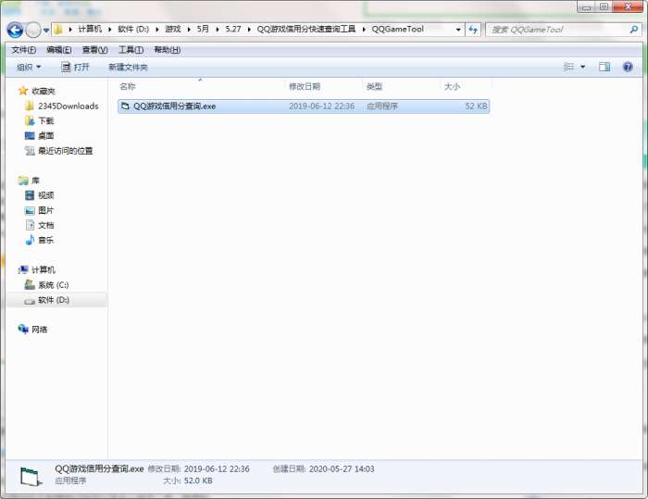The height and width of the screenshot is (499, 648).
Task: Click the 下载 folder icon
Action: pyautogui.click(x=30, y=120)
